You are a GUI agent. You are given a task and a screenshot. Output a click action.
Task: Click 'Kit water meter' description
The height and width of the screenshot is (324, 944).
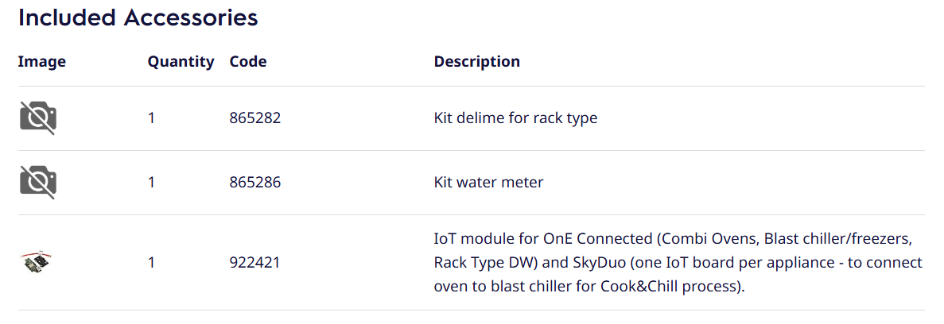click(488, 183)
